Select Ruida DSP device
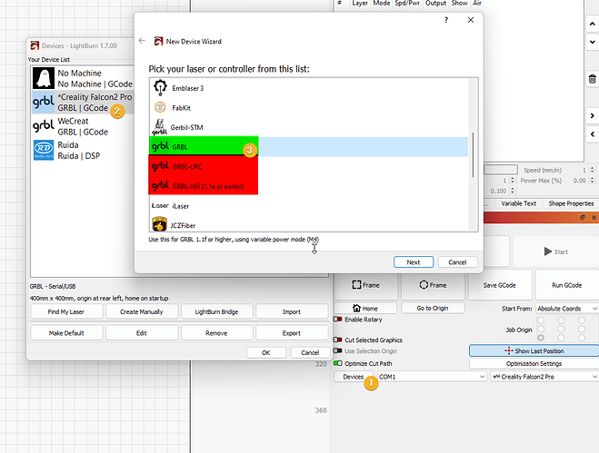 coord(83,151)
